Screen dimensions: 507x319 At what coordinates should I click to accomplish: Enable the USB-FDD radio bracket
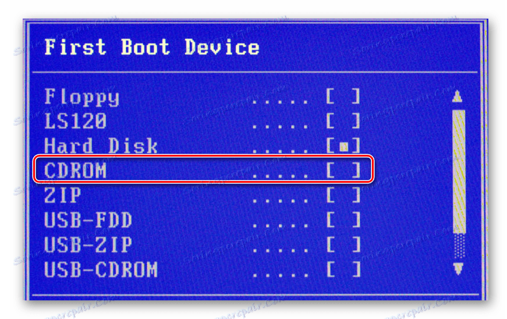pos(343,219)
